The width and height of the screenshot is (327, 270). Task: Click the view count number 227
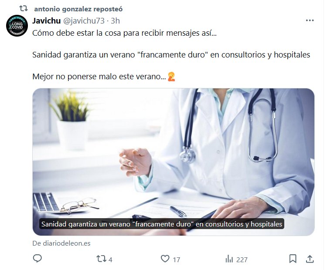242,260
